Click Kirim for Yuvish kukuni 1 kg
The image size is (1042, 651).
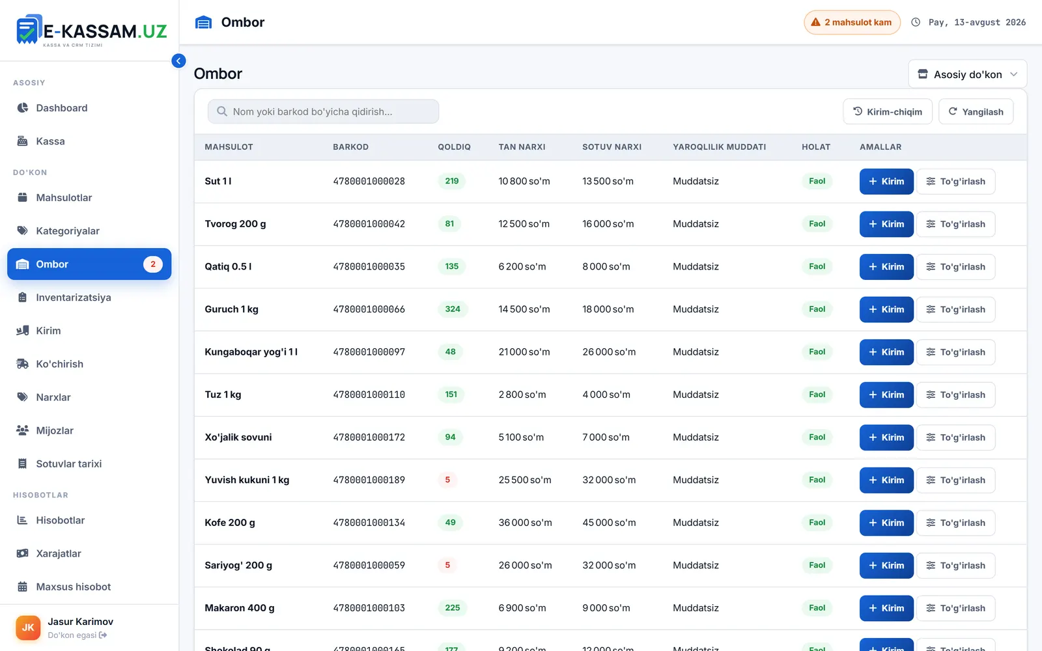tap(886, 480)
